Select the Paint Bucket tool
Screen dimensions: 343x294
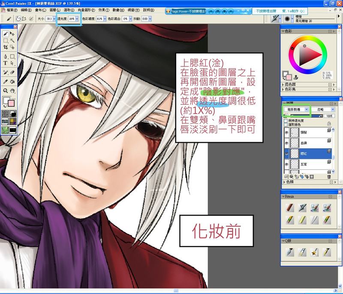point(12,81)
